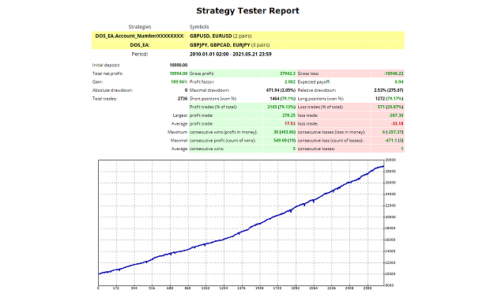Screen dimensions: 494x298
Task: Click the 'Maximum' row label
Action: coord(177,132)
